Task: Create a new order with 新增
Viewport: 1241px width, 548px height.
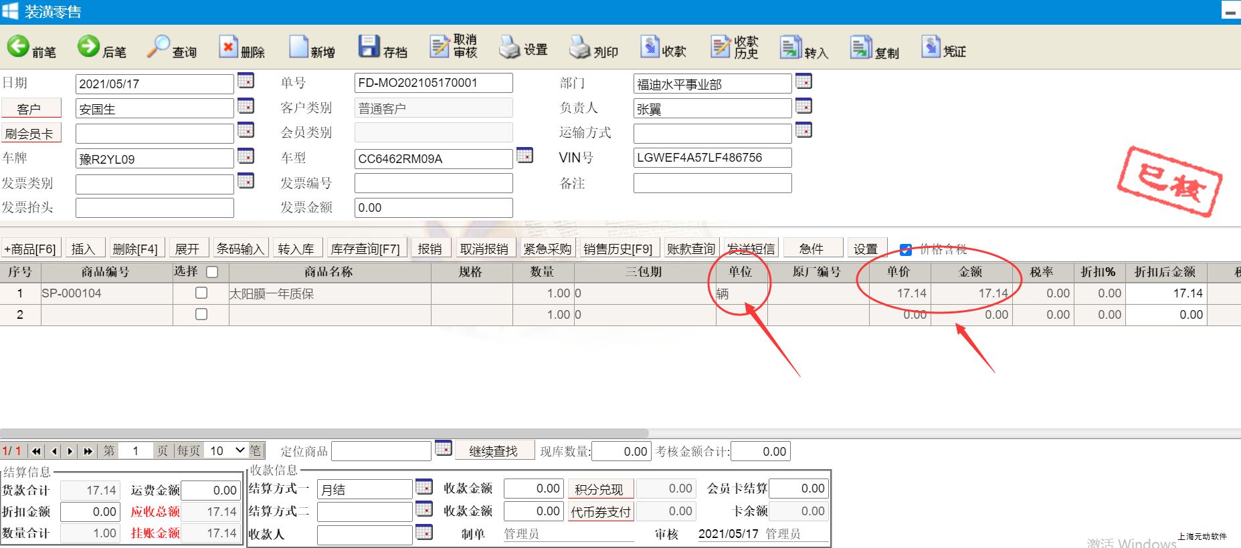Action: [312, 48]
